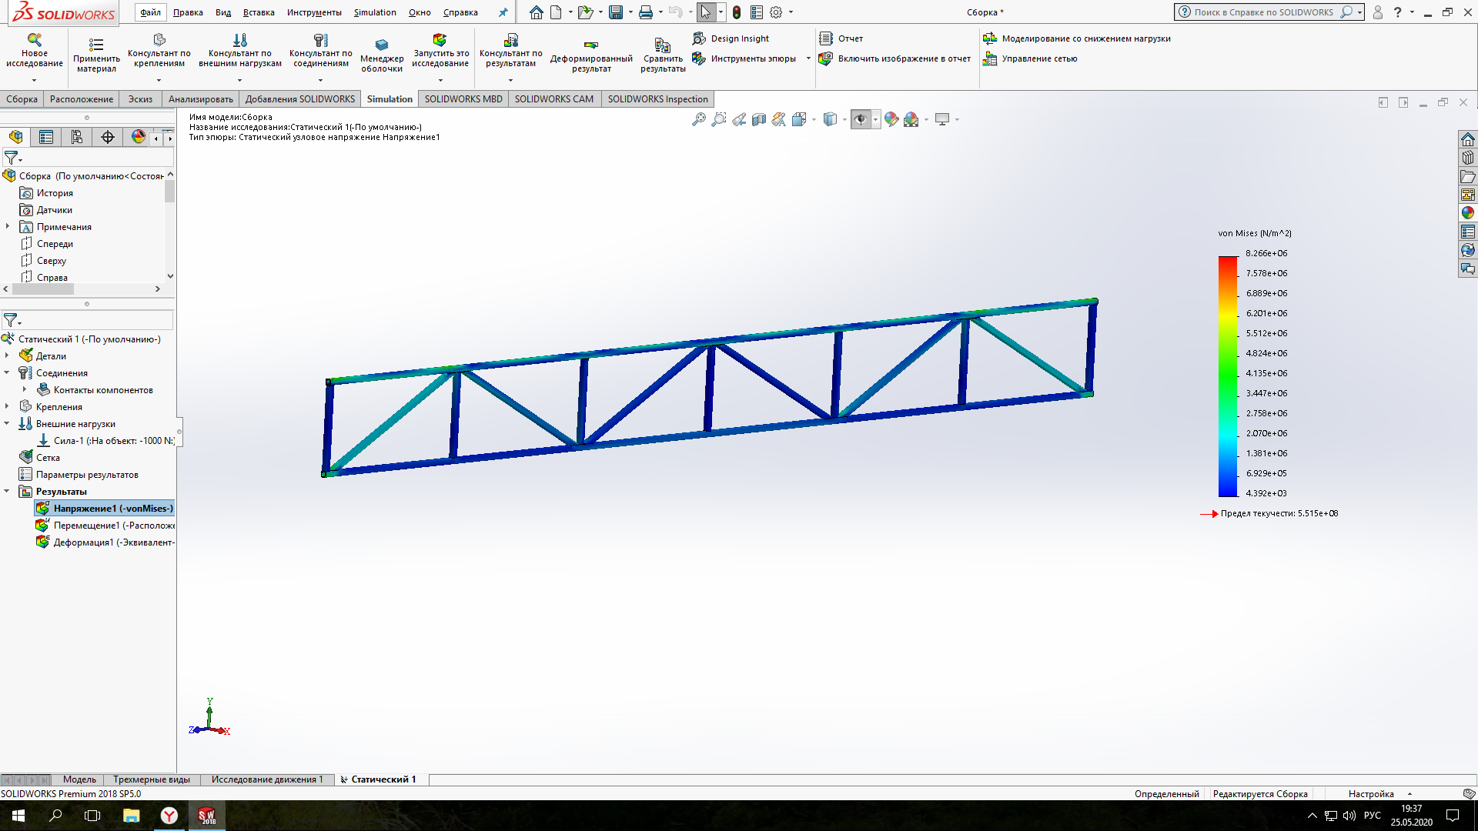
Task: Open the Options gear icon
Action: [776, 12]
